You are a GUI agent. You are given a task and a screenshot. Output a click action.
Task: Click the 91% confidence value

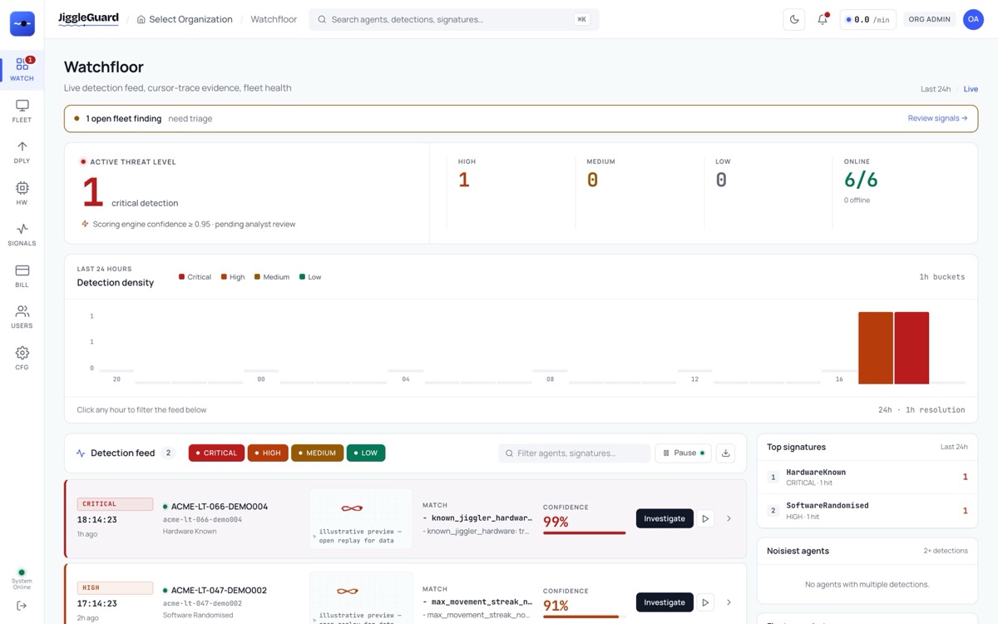556,606
